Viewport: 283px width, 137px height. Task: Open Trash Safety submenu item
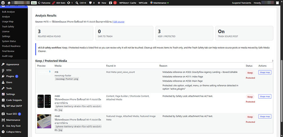[x=8, y=26]
